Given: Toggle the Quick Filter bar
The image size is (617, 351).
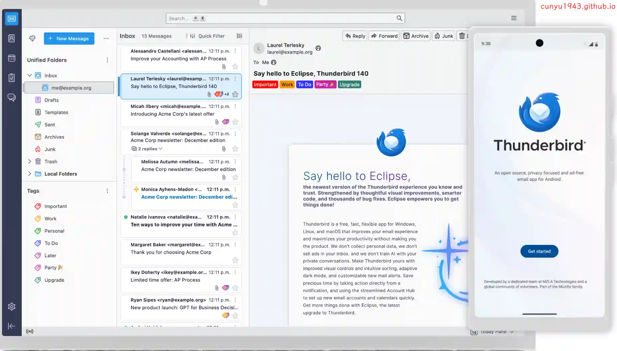Looking at the screenshot, I should [x=207, y=36].
